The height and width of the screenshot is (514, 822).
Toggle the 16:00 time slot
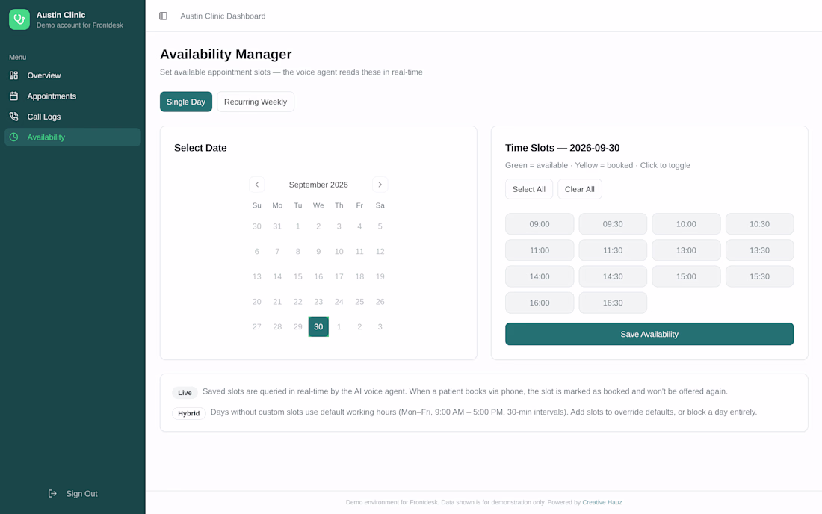tap(540, 303)
